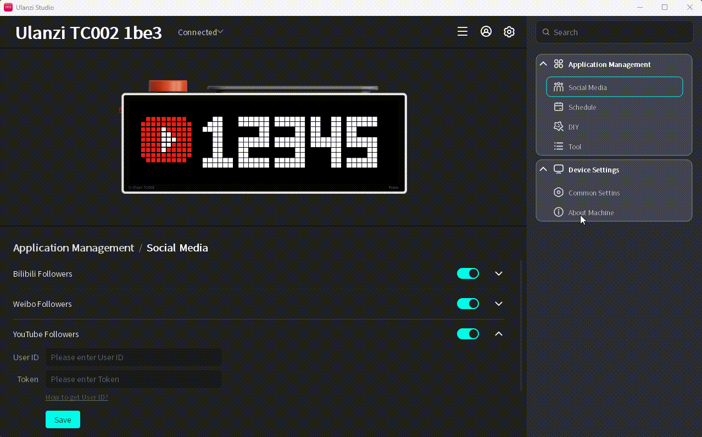702x437 pixels.
Task: Expand the Bilibili Followers section
Action: pos(499,273)
